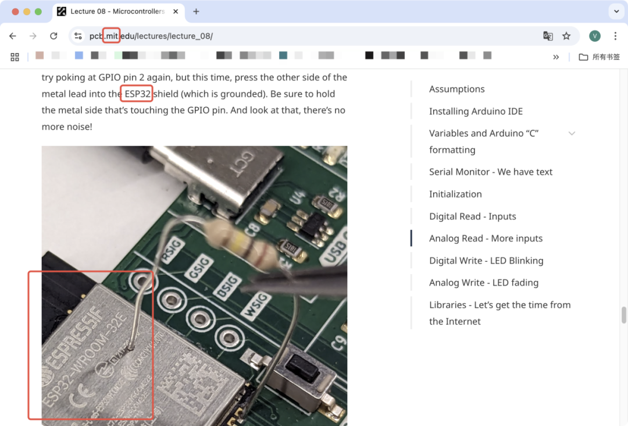Close the Lecture 08 tab
The width and height of the screenshot is (628, 426).
tap(176, 12)
